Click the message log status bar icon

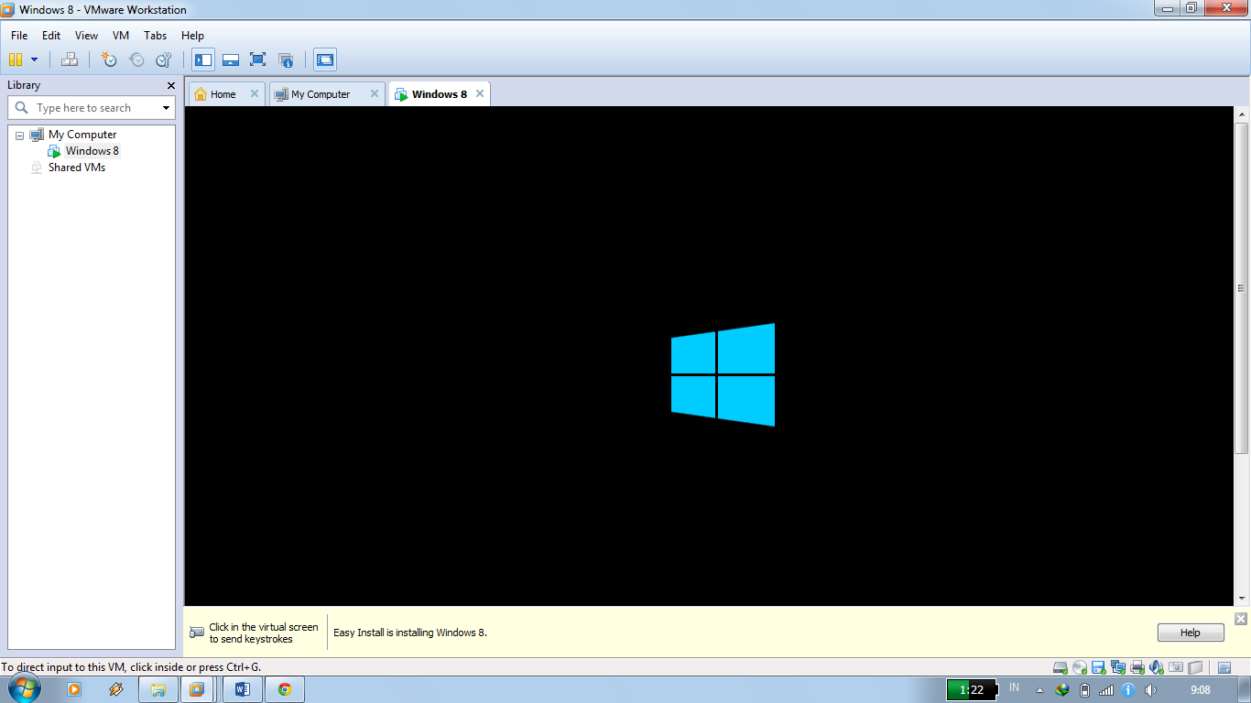pos(1224,667)
